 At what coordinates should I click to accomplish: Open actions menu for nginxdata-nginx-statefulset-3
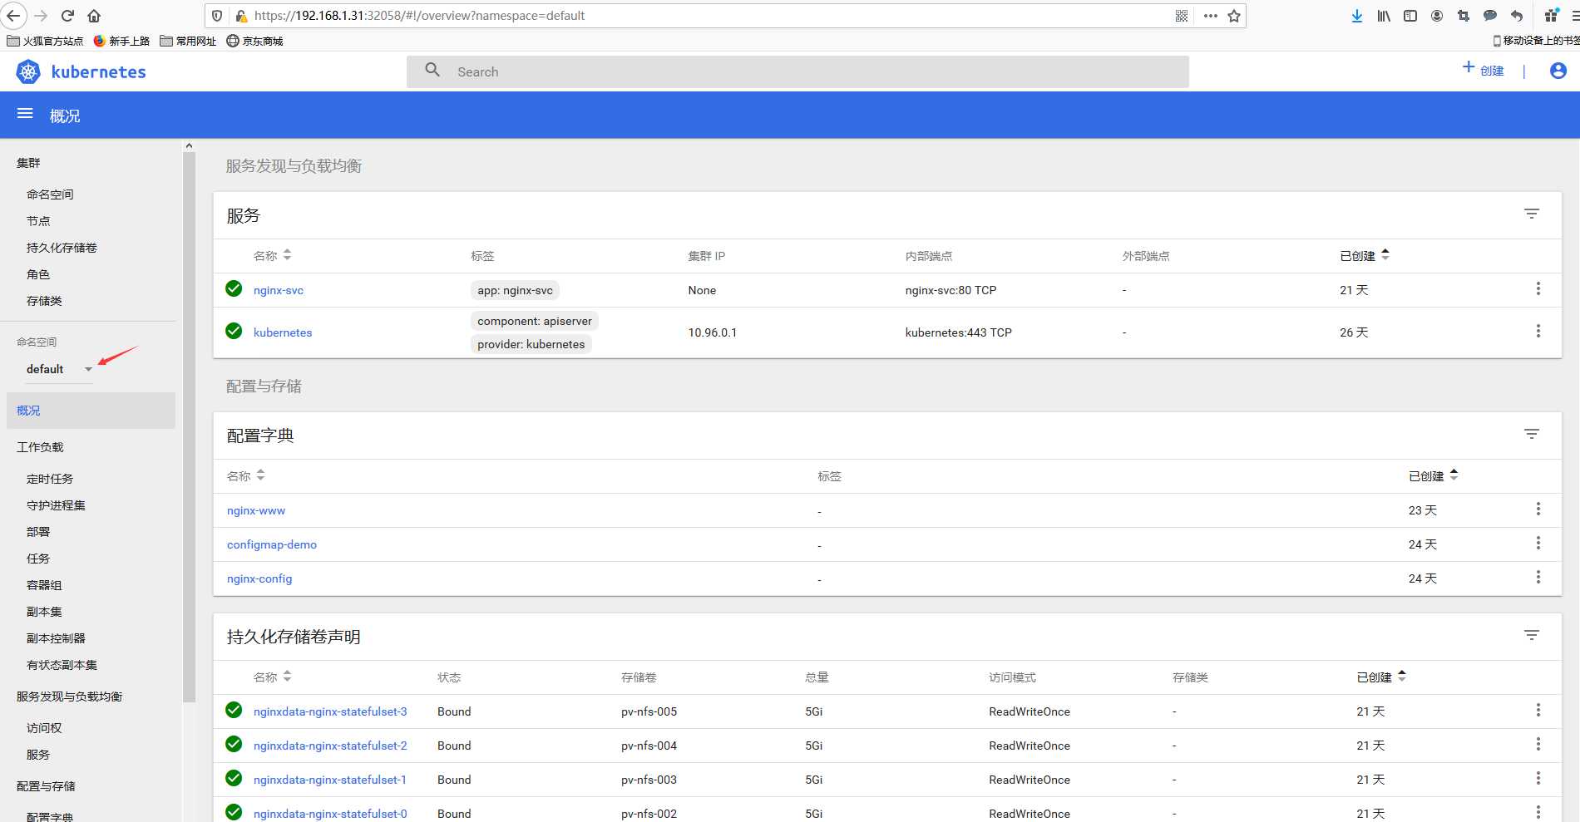[x=1538, y=711]
